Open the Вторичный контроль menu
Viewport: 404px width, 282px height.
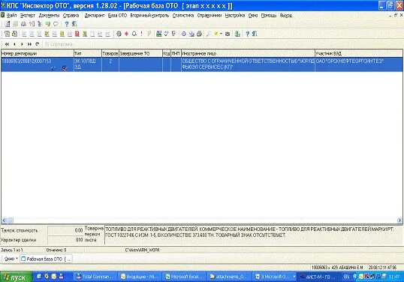coord(149,16)
